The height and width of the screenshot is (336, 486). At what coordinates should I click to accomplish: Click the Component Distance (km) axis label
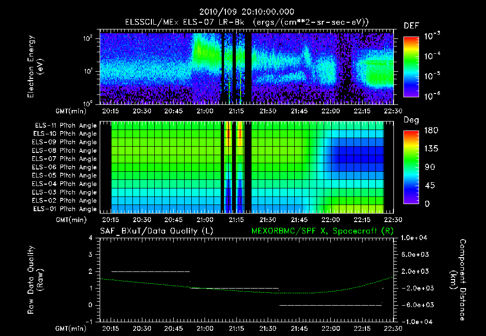(458, 280)
